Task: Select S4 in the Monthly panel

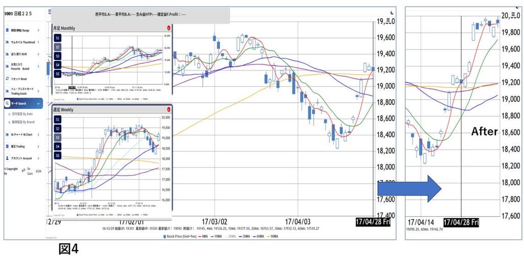Action: coord(57,65)
